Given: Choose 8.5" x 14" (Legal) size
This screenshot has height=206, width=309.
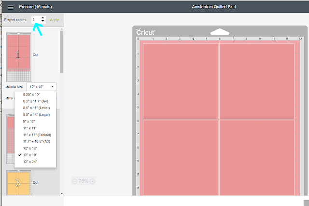Looking at the screenshot, I should pos(36,115).
